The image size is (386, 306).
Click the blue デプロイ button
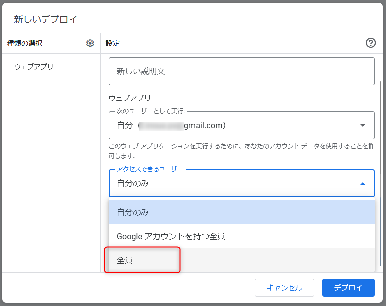coord(348,288)
